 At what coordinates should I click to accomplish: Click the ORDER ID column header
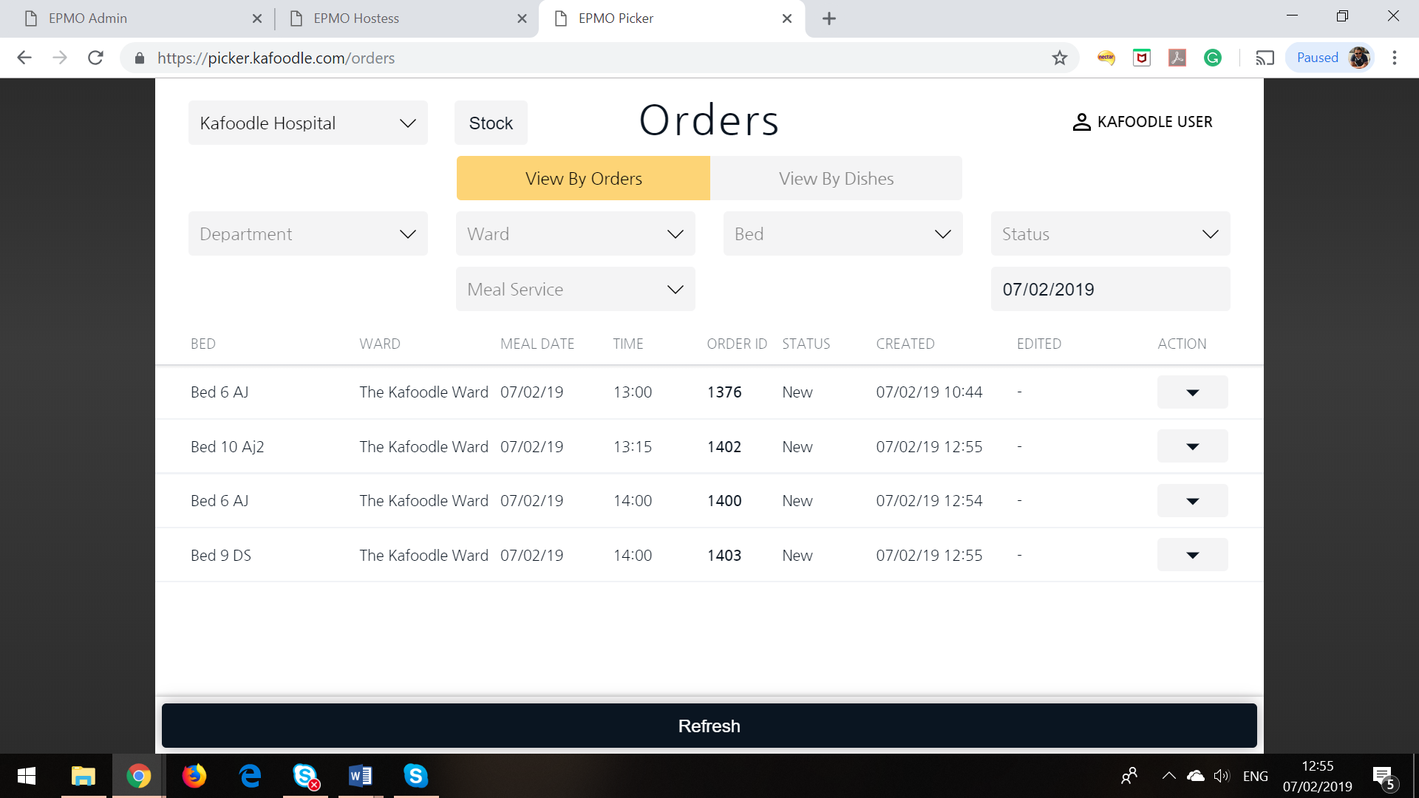click(x=737, y=344)
